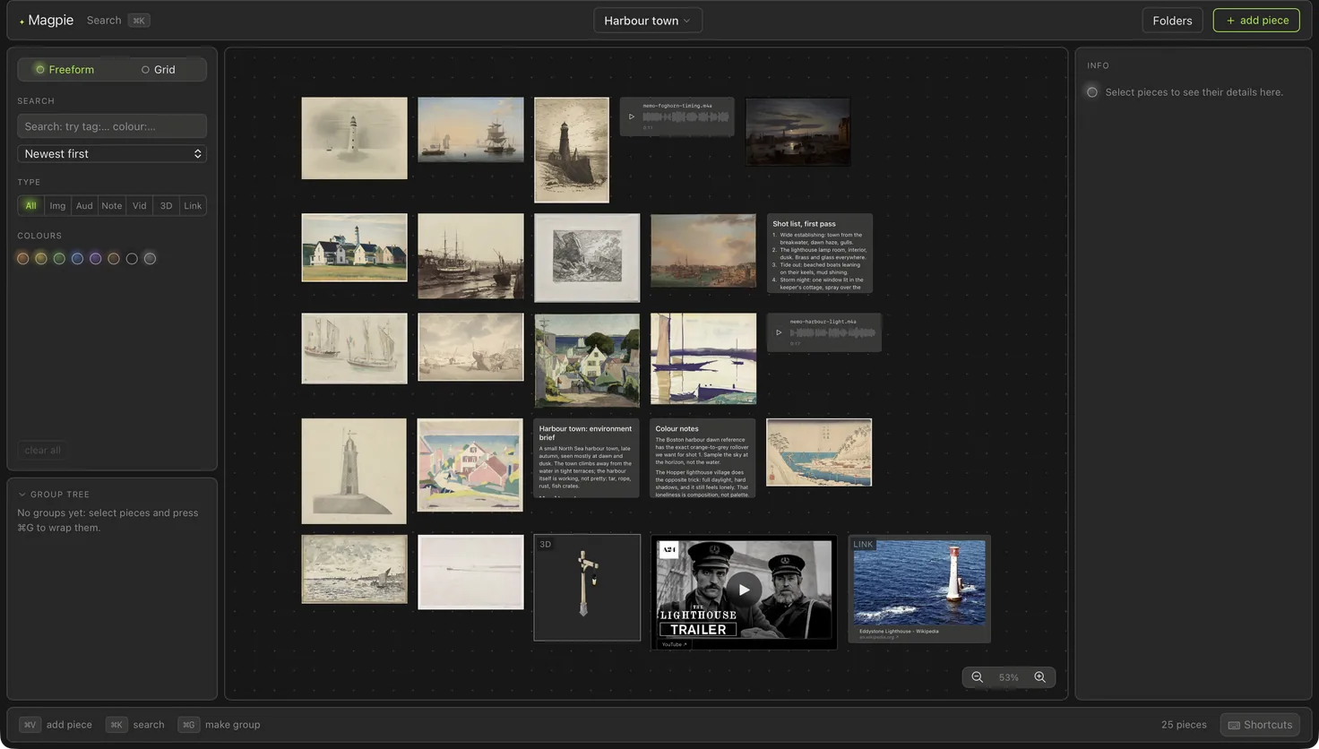Select the white houses with lighthouse painting
This screenshot has height=749, width=1319.
pyautogui.click(x=354, y=247)
